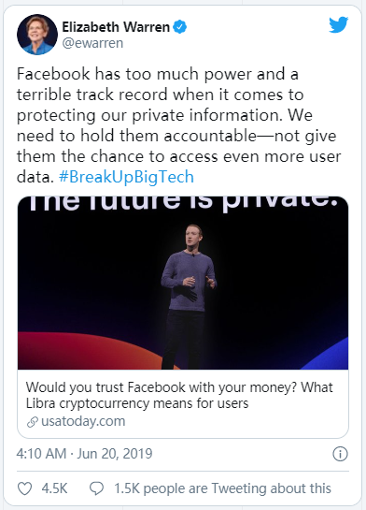Screen dimensions: 366x510
Task: Open replies via the speech bubble icon
Action: tap(96, 488)
